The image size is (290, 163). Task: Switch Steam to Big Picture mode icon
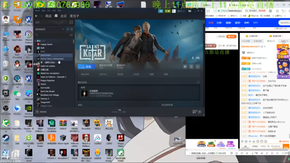(190, 11)
